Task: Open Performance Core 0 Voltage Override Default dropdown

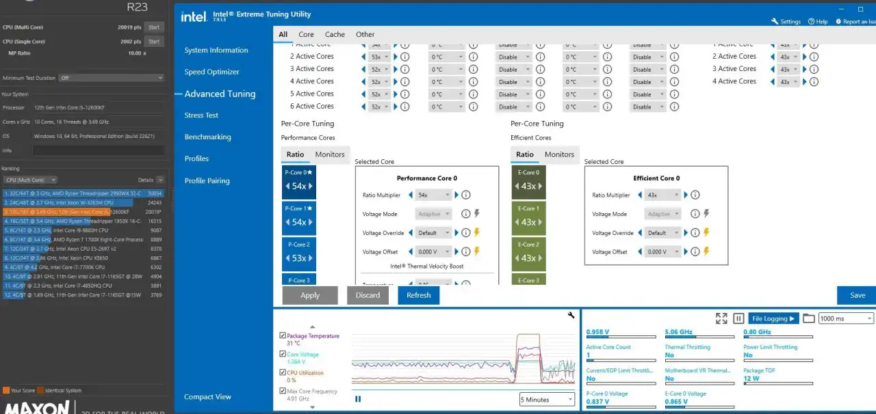Action: [x=434, y=233]
